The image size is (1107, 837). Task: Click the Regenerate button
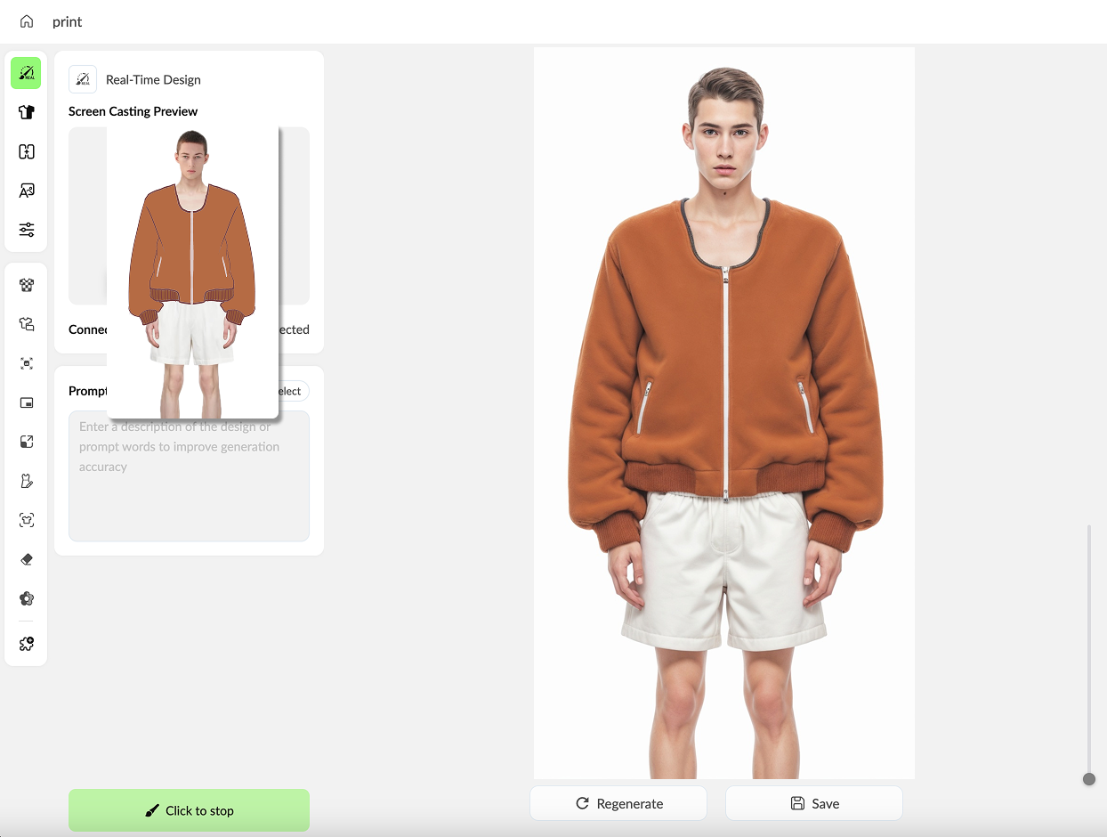(x=618, y=803)
